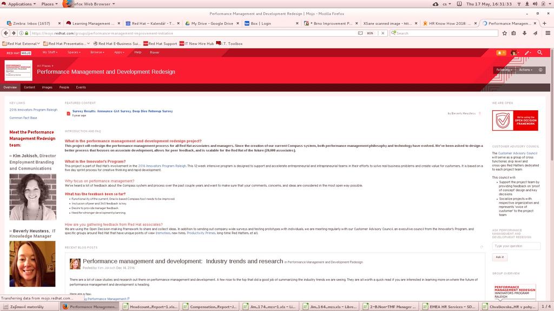Click the Ask it button
554x311 pixels.
point(499,257)
